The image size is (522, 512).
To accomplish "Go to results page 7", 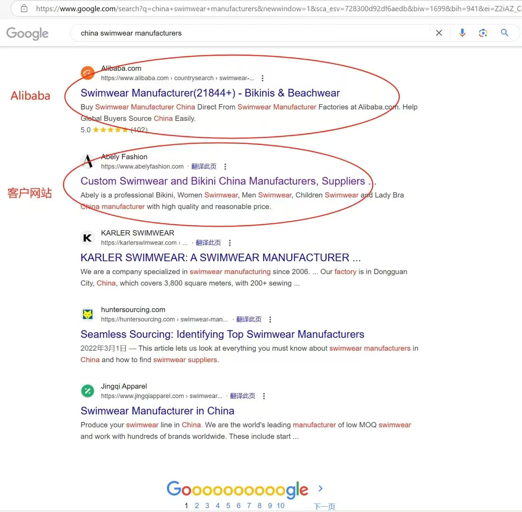I will [249, 506].
